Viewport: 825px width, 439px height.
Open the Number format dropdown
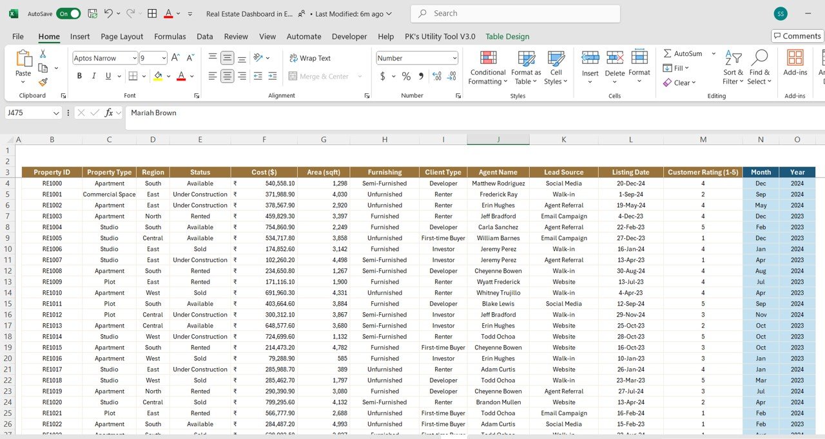(x=454, y=58)
